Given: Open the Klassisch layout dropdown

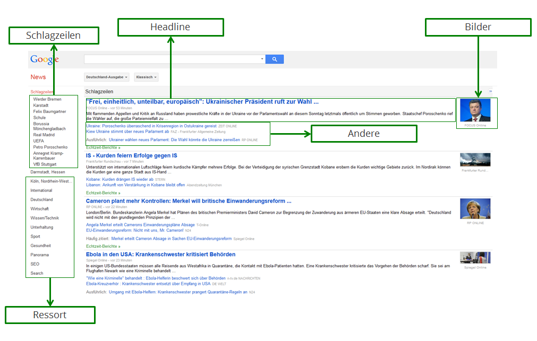Looking at the screenshot, I should pyautogui.click(x=146, y=77).
